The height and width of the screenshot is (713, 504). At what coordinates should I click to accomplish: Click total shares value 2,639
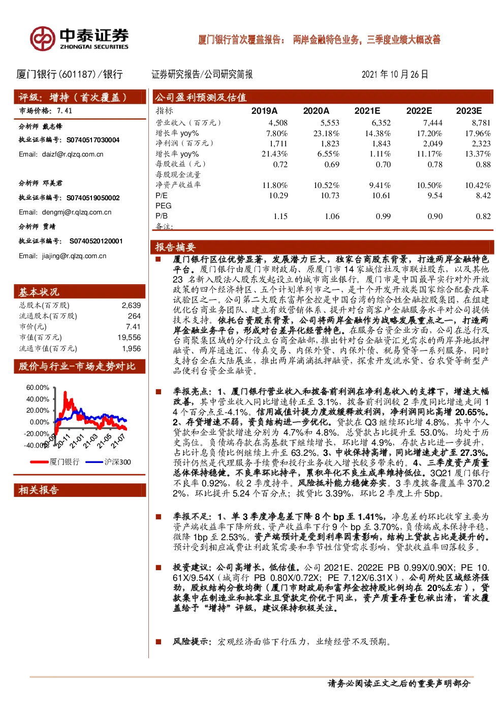pyautogui.click(x=131, y=305)
